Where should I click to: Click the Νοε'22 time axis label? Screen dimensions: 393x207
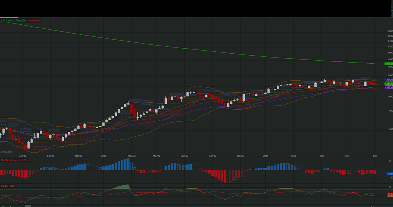(79, 156)
